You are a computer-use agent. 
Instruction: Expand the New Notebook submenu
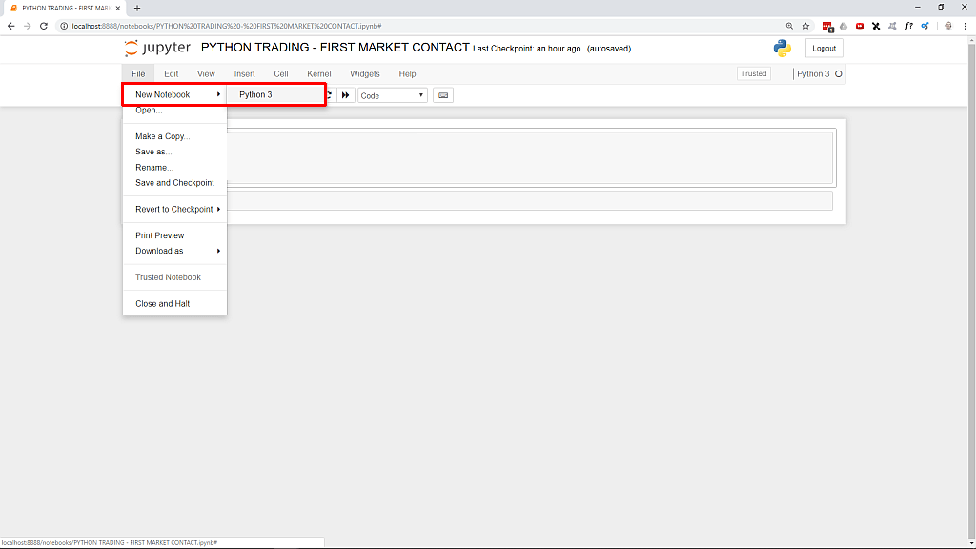pos(174,94)
